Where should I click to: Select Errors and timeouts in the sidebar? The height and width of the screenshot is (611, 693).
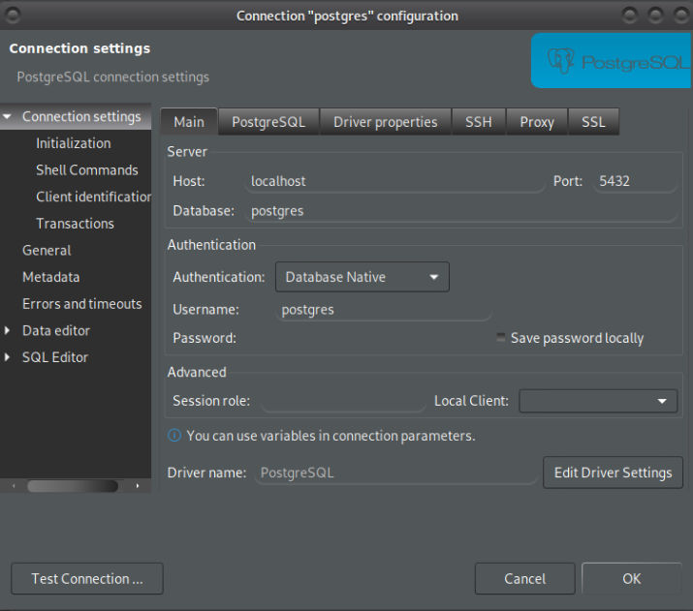click(x=82, y=304)
